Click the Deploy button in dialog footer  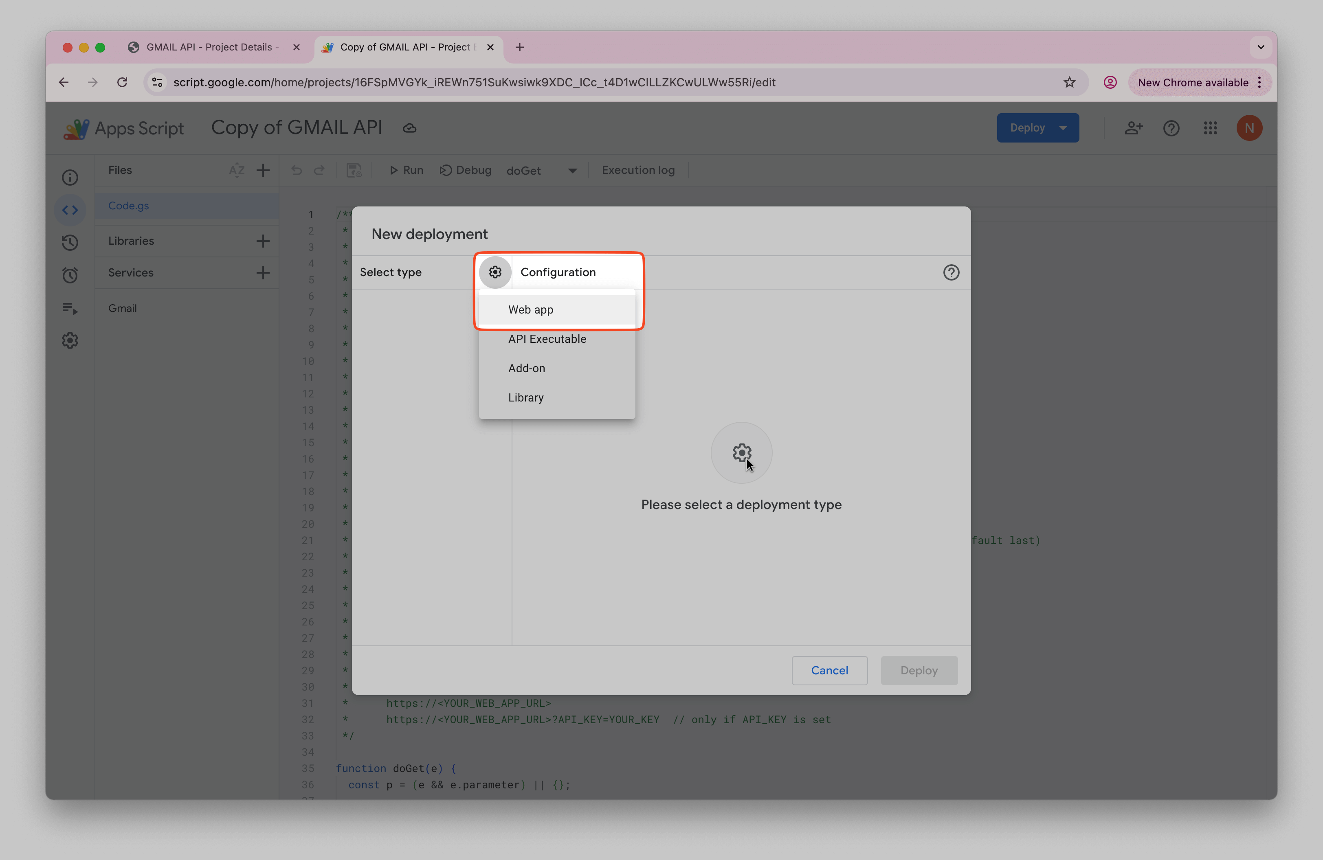point(918,670)
